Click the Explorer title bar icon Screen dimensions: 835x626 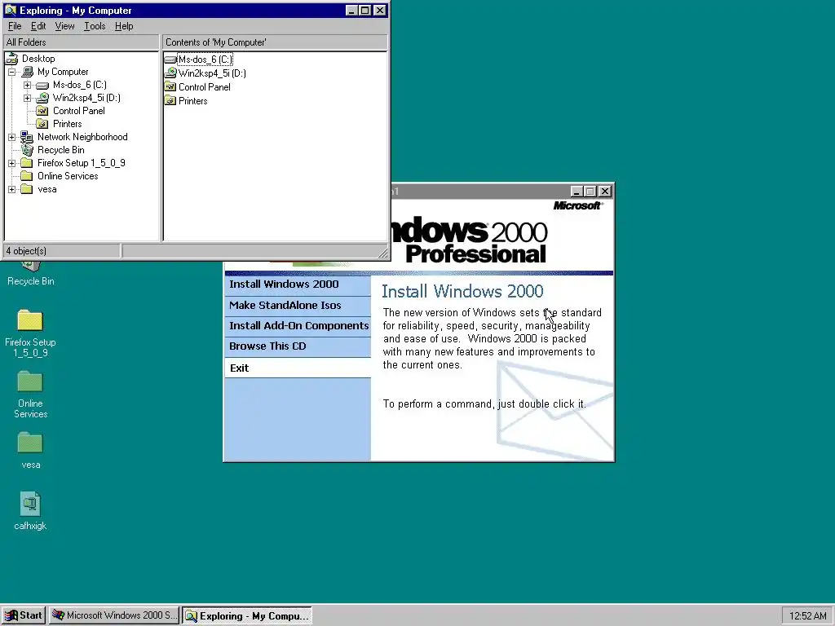tap(10, 10)
